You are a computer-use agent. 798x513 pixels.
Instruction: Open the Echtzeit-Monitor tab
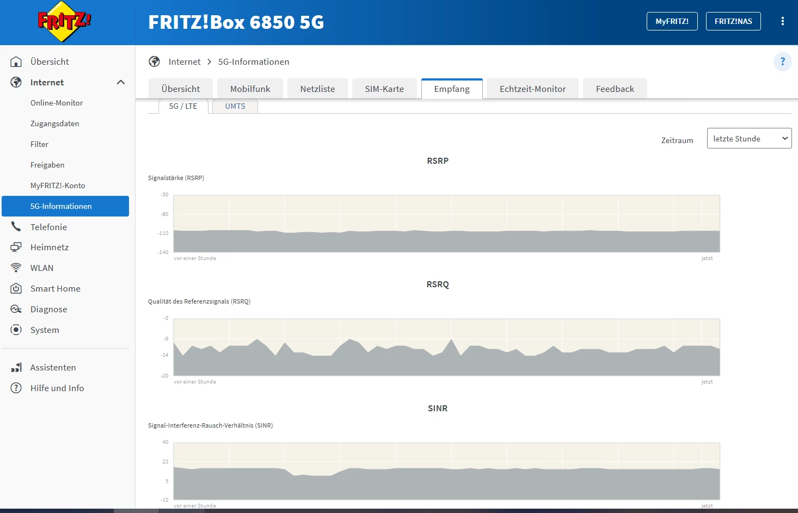pyautogui.click(x=533, y=89)
